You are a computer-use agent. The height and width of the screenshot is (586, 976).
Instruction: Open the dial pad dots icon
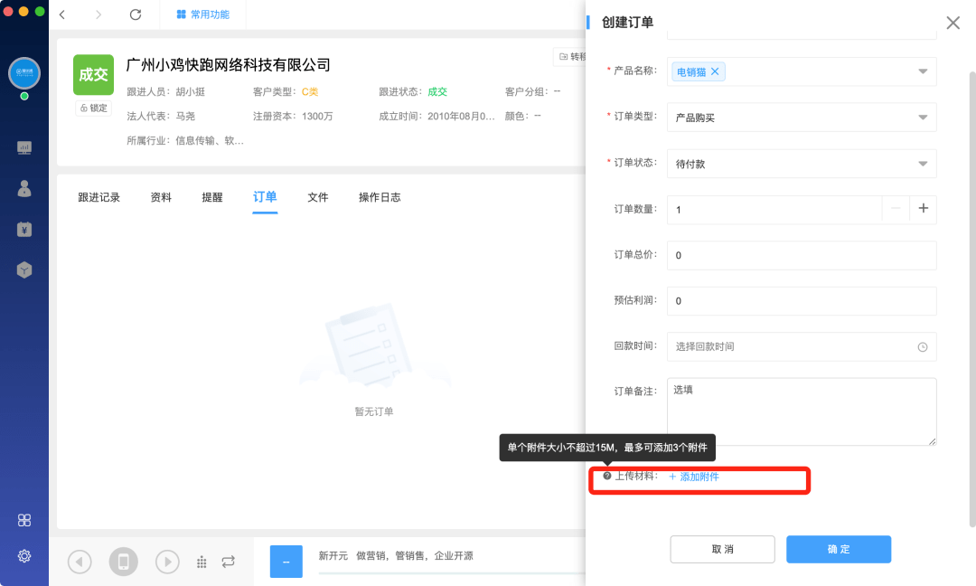202,562
